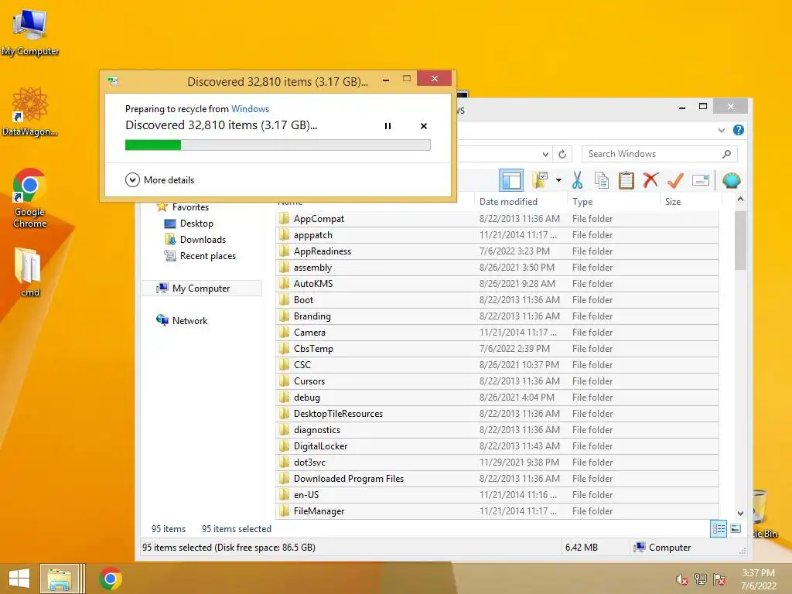Click the Properties checkmark icon
Screen dimensions: 792x594
tap(675, 180)
